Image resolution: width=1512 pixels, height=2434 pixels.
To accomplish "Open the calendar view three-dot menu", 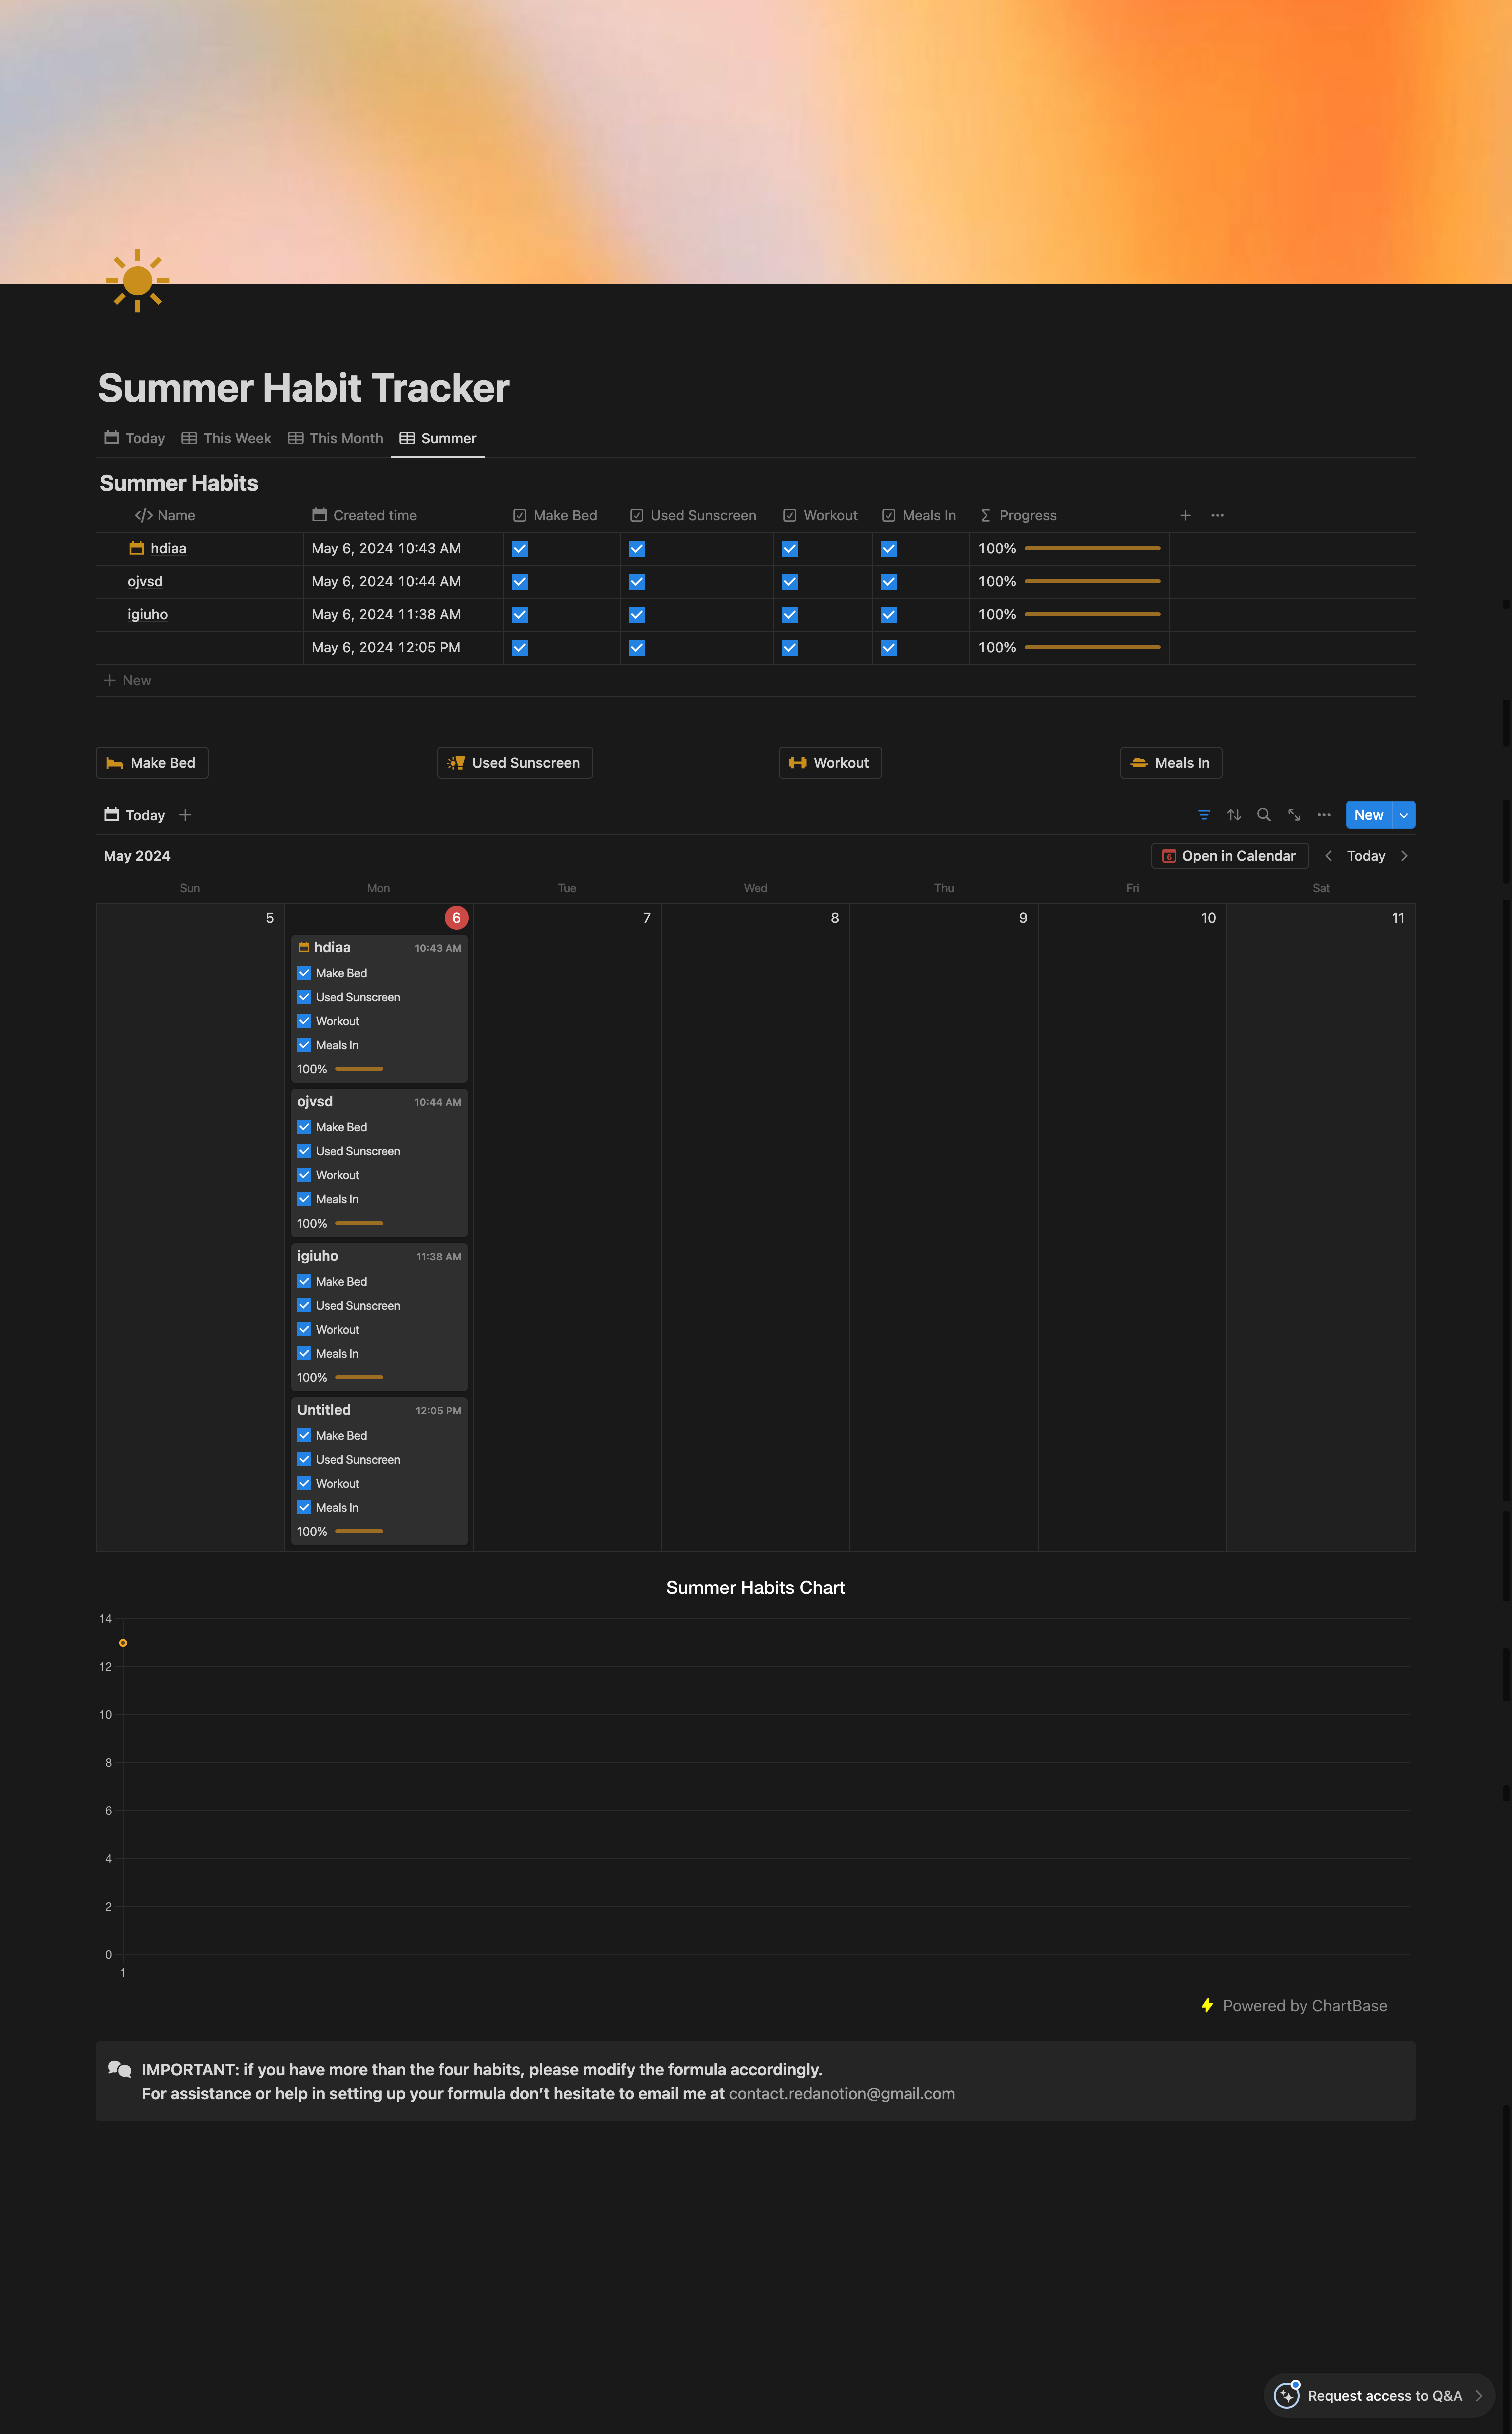I will coord(1324,815).
